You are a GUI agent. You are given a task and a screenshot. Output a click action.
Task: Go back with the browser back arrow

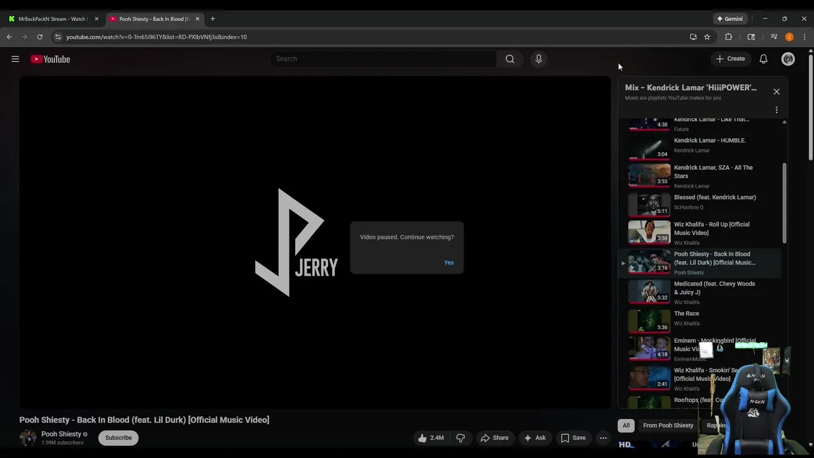(10, 37)
